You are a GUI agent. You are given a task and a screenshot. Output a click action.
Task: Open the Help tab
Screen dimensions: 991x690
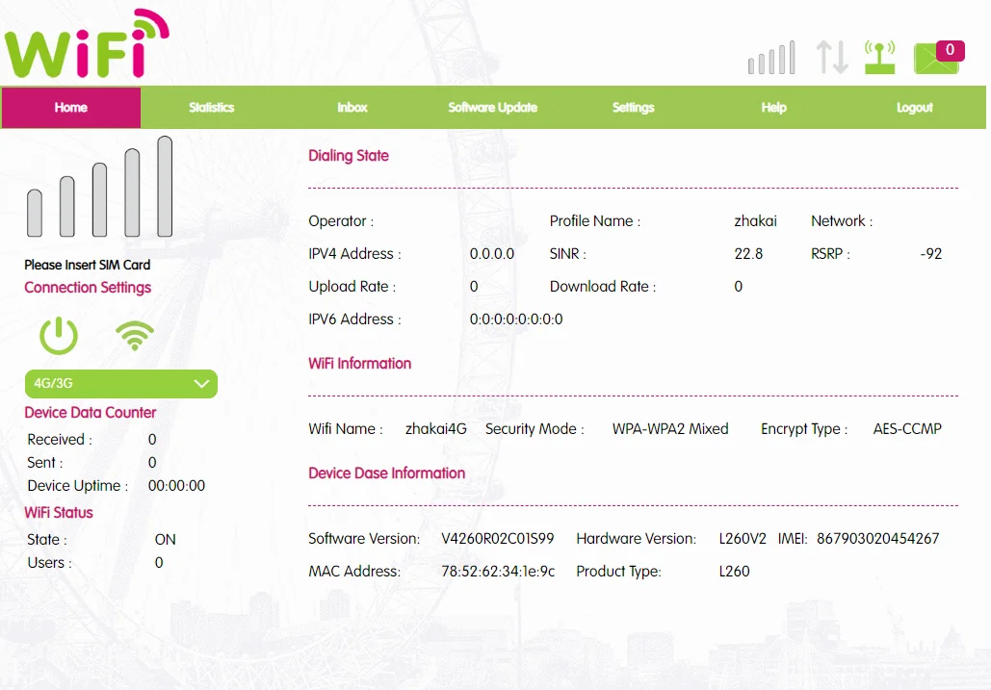[773, 108]
